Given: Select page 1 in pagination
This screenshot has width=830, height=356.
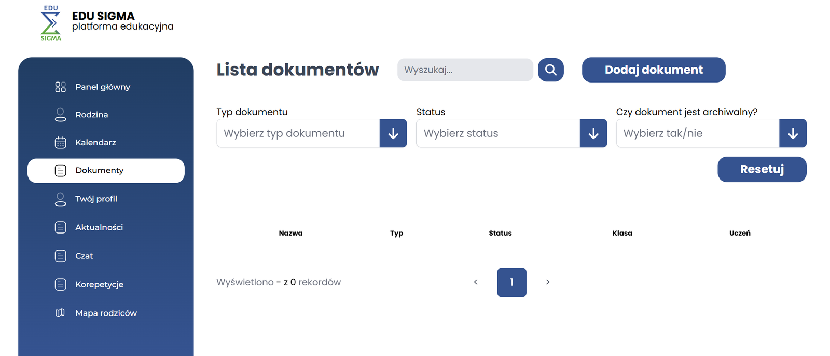Looking at the screenshot, I should click(x=511, y=282).
